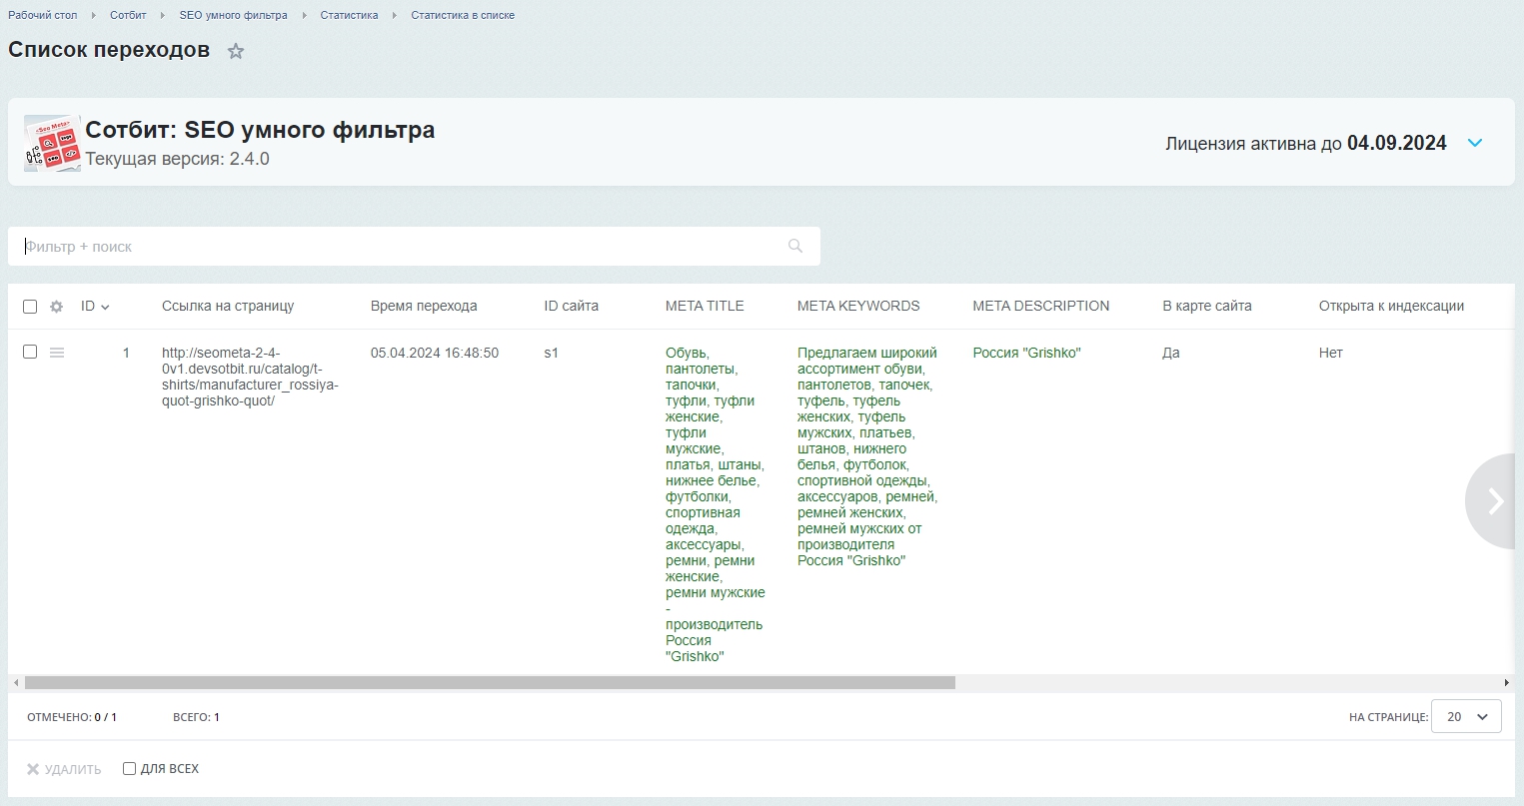Open grid settings gear icon
The height and width of the screenshot is (806, 1524).
click(57, 307)
